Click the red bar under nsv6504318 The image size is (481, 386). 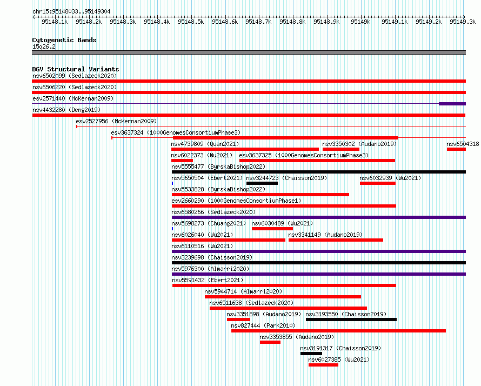(457, 149)
